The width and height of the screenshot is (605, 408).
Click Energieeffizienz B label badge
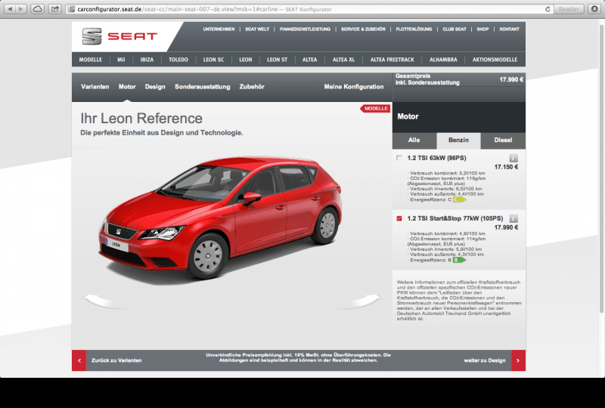(459, 260)
